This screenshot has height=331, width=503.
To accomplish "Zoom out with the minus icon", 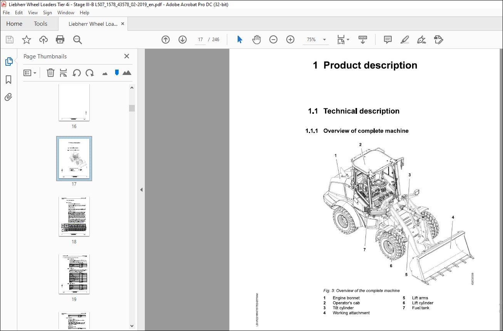I will pos(273,40).
